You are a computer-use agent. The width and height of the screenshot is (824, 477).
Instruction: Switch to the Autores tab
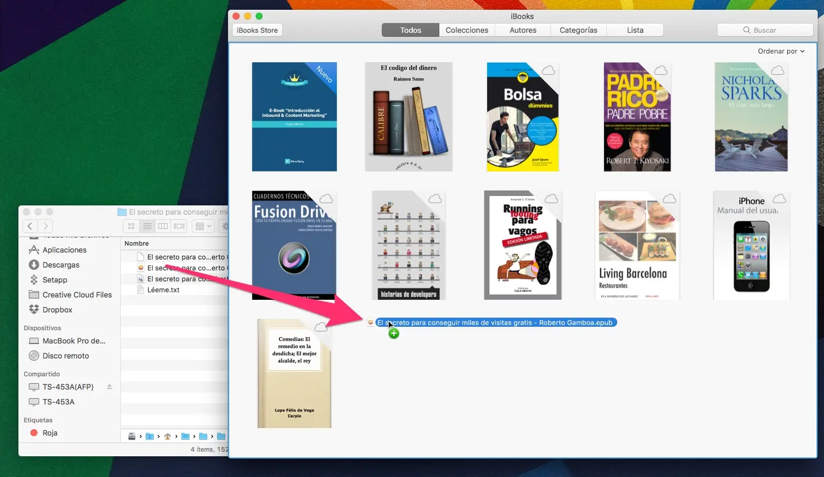click(523, 30)
